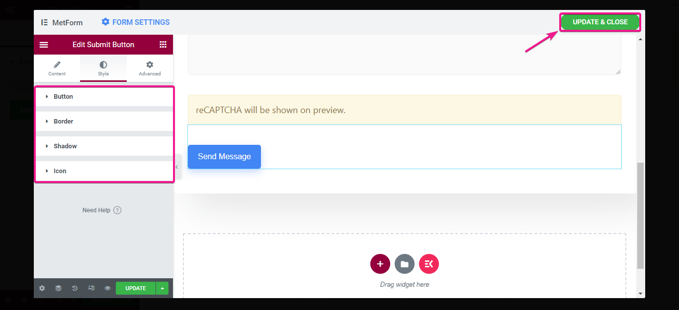Switch to the Advanced tab
The width and height of the screenshot is (679, 310).
coord(150,68)
